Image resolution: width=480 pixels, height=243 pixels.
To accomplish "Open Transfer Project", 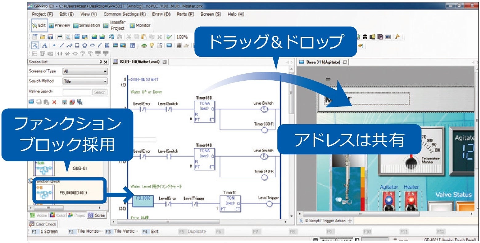I will pyautogui.click(x=114, y=25).
